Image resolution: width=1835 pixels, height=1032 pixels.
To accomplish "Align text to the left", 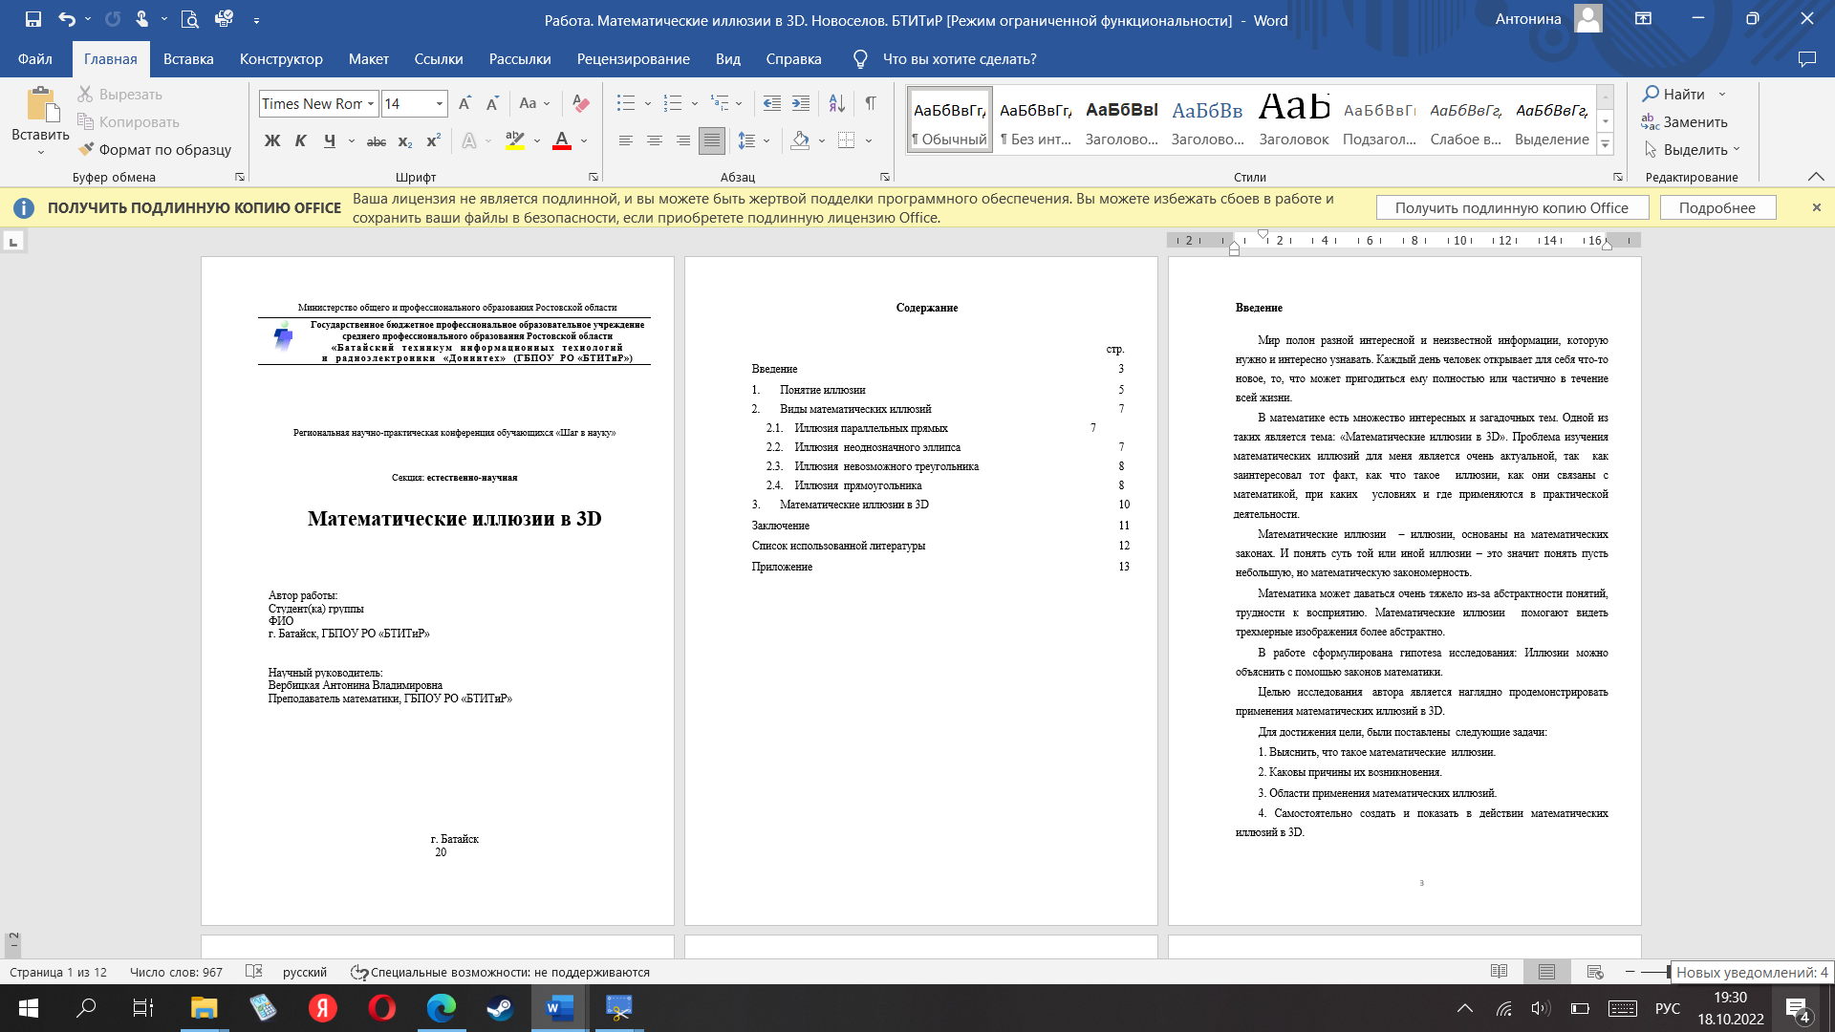I will [x=626, y=141].
